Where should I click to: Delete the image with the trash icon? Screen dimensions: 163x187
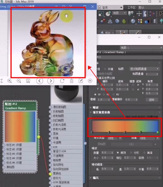tap(72, 81)
